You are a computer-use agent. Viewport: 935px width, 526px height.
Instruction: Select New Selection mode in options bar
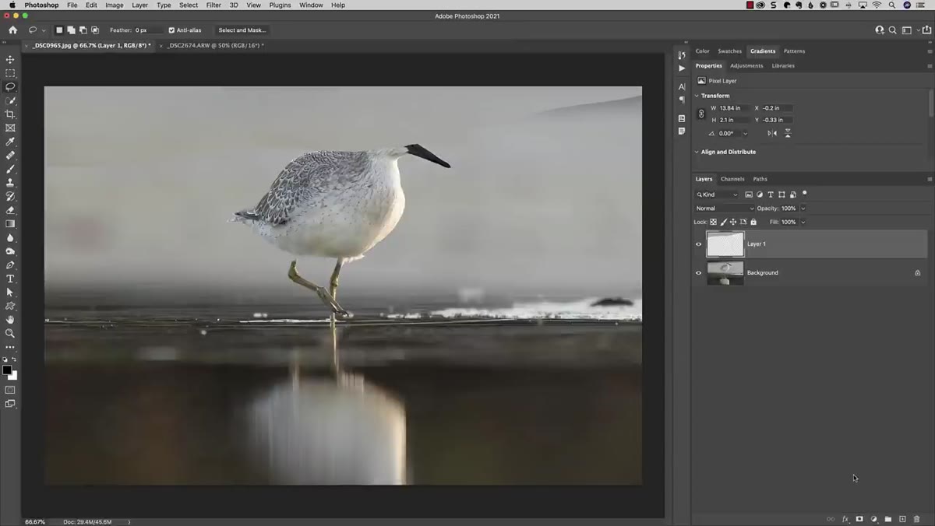click(58, 30)
